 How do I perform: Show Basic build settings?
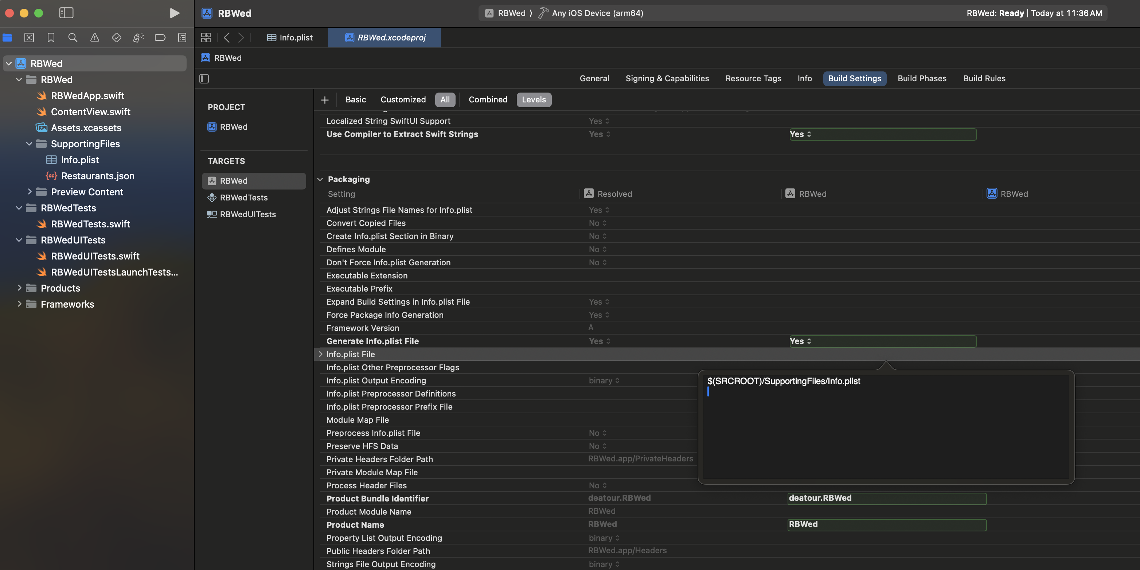356,99
